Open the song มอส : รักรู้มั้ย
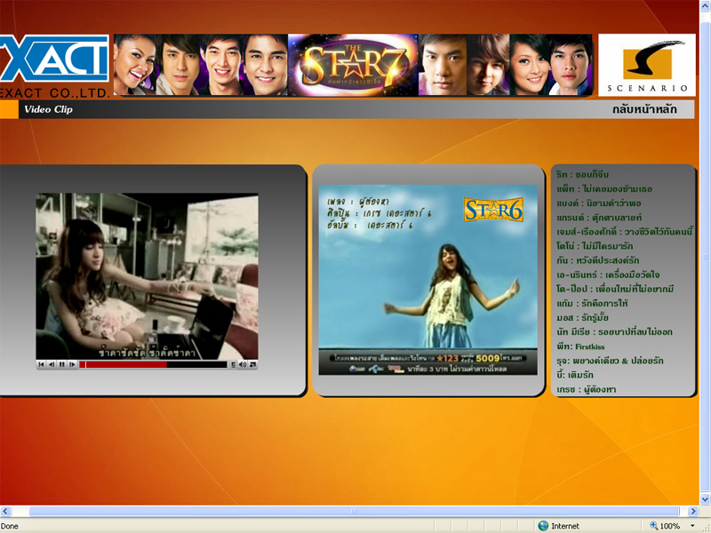Viewport: 711px width, 533px height. pyautogui.click(x=582, y=318)
